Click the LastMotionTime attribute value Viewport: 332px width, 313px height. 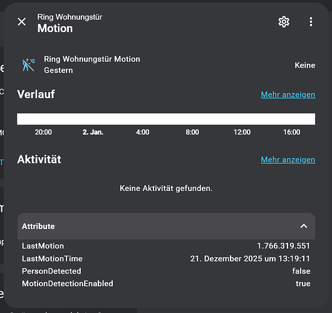[x=250, y=259]
